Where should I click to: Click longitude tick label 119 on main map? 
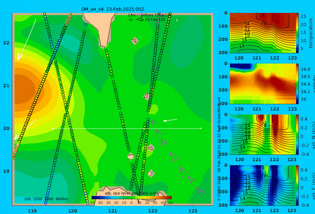pos(32,211)
